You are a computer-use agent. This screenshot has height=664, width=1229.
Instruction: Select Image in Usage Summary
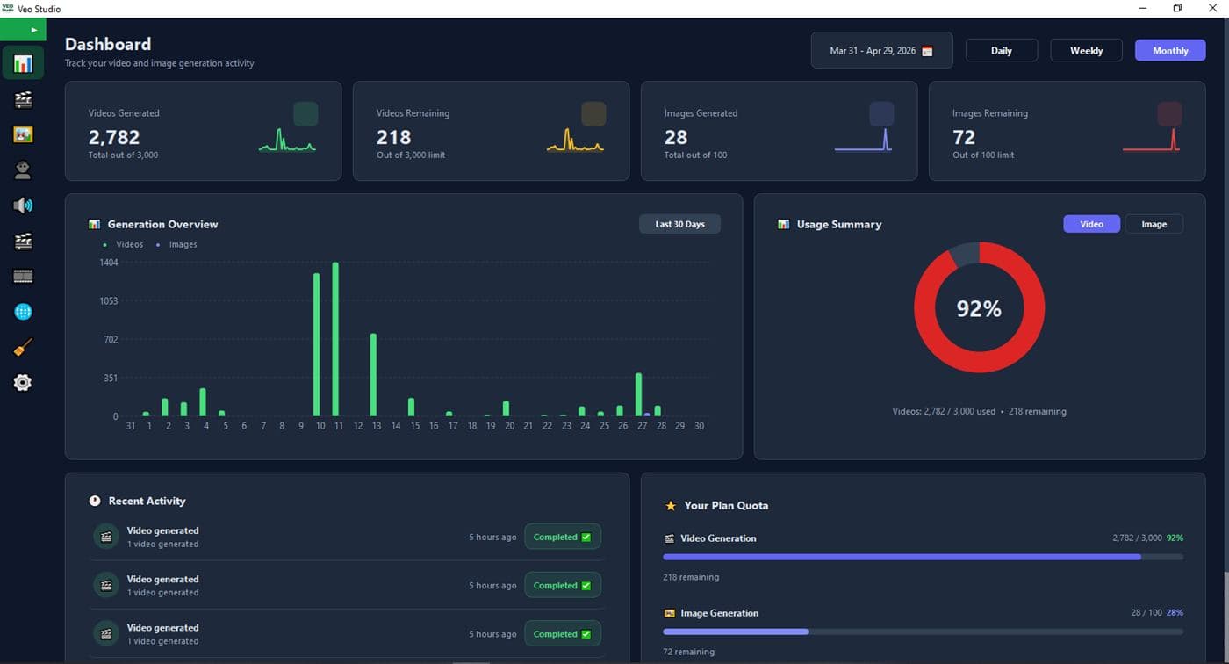[1154, 224]
